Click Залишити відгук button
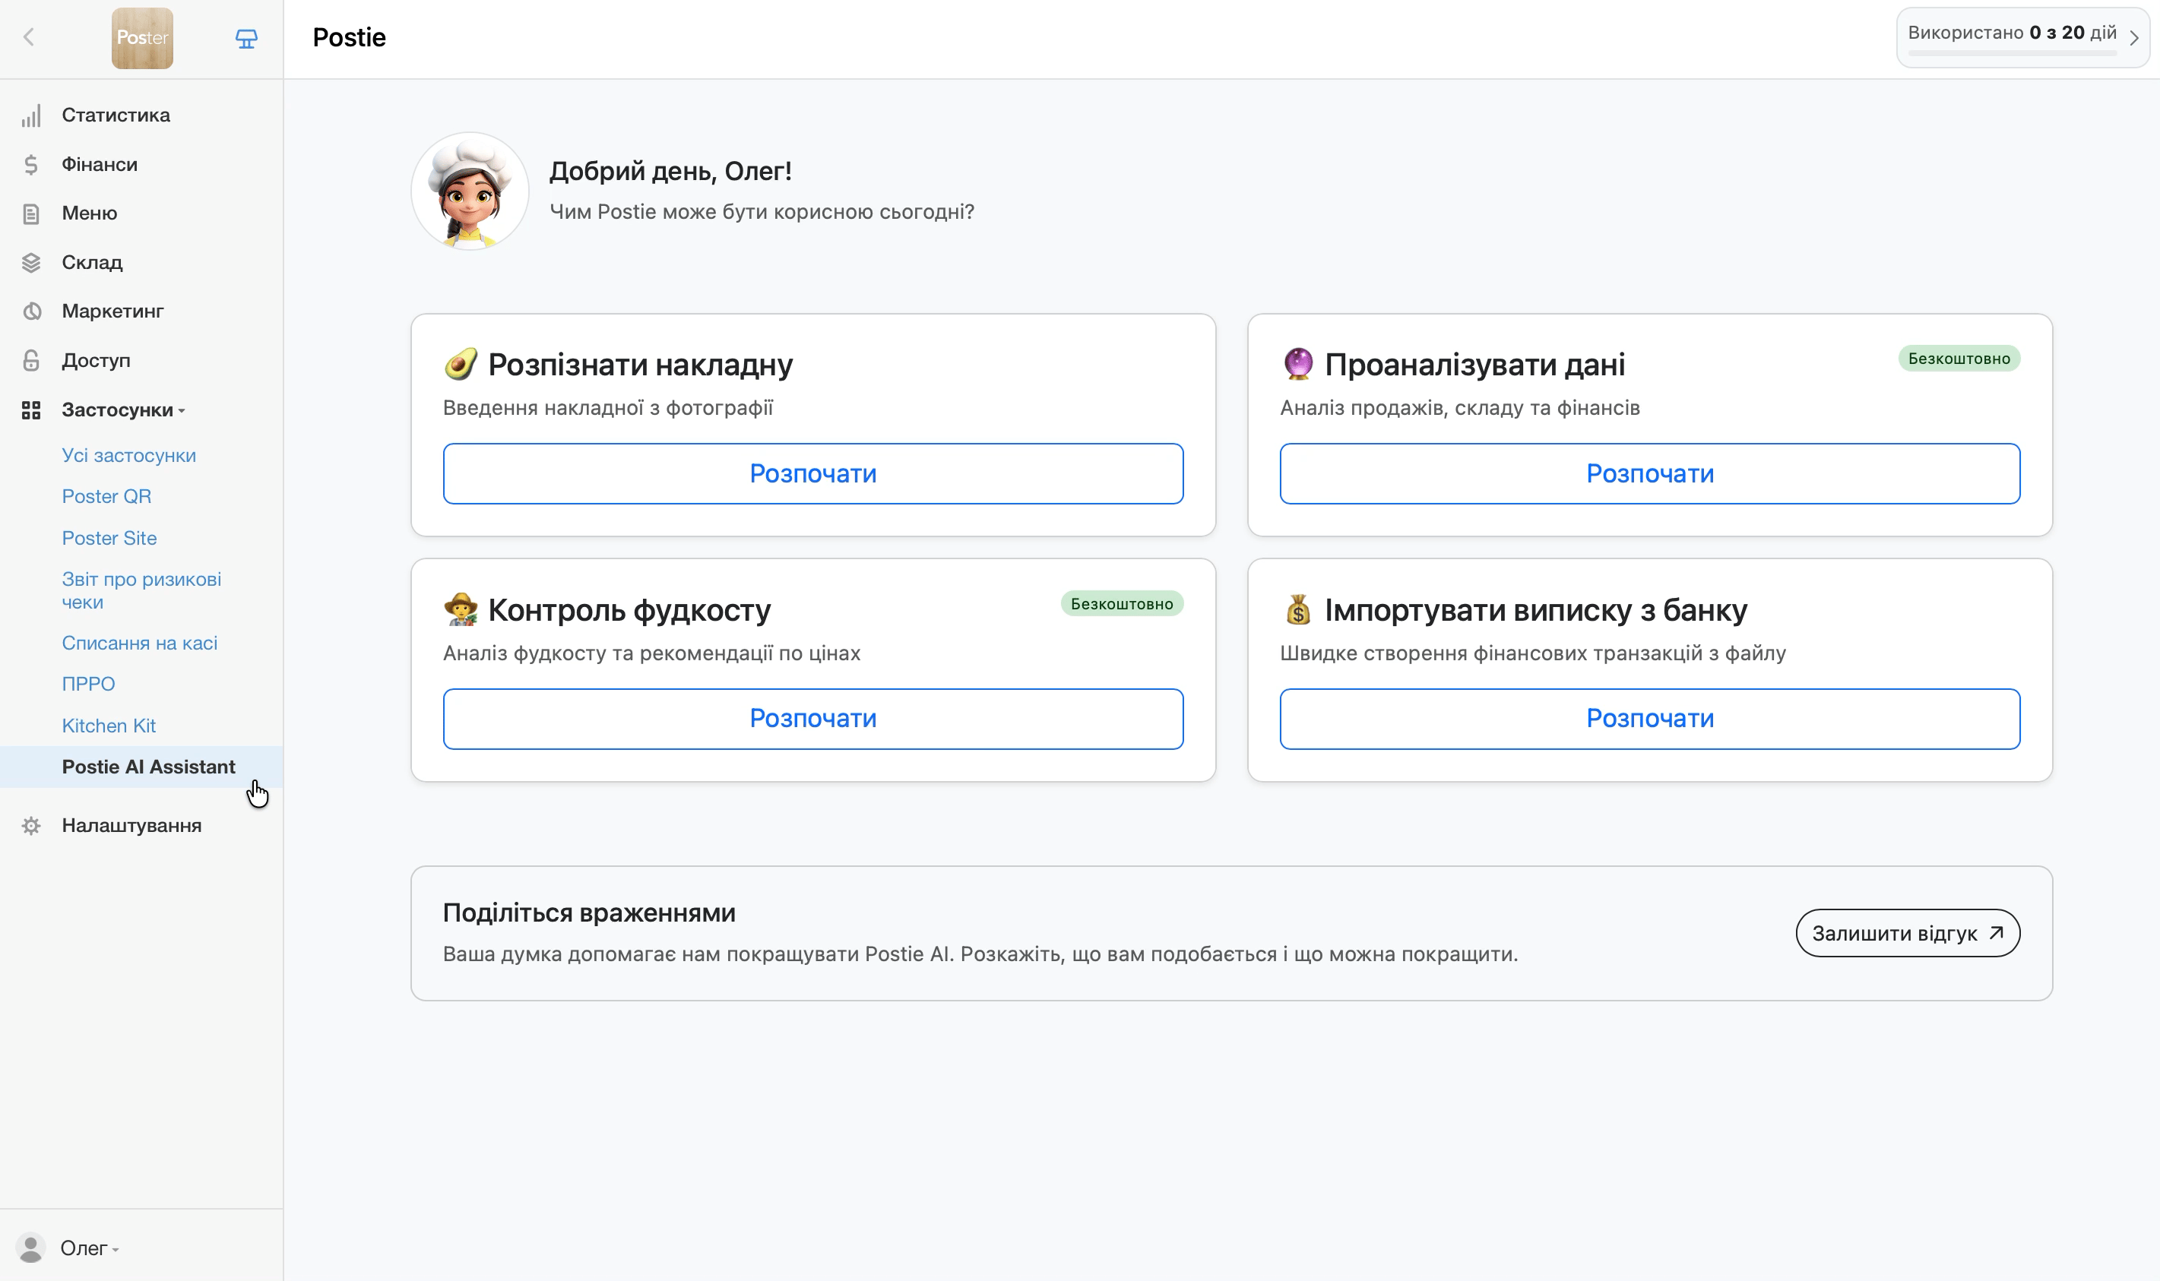Screen dimensions: 2160x1281 (x=1907, y=933)
